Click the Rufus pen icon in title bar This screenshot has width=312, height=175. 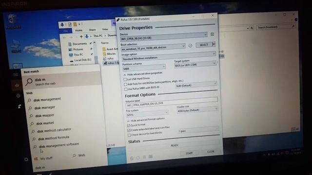(x=118, y=19)
